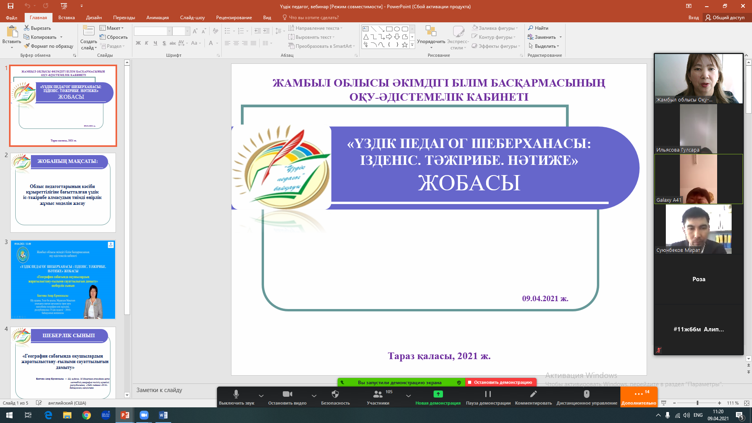Adjust the zoom slider in status bar

(697, 403)
